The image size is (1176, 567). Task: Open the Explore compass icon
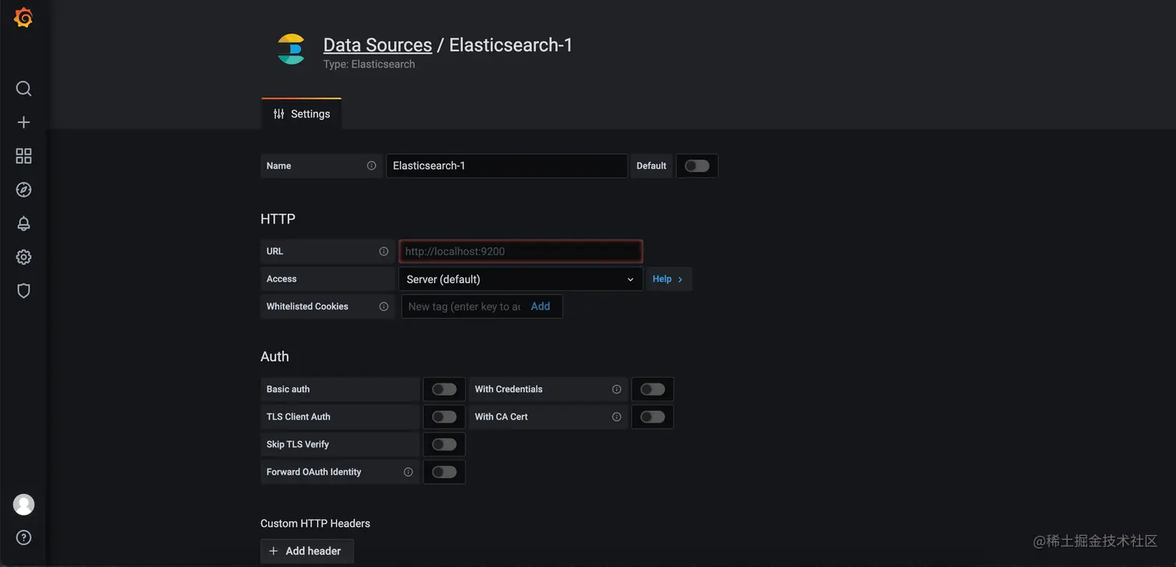(23, 190)
